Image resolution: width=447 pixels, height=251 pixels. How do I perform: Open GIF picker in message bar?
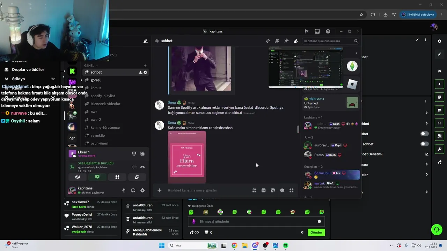pos(263,190)
